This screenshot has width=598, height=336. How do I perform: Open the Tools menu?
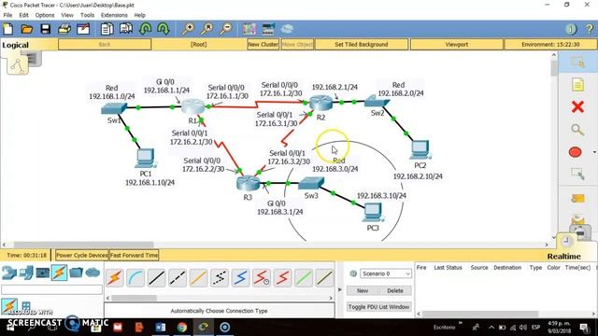point(87,15)
